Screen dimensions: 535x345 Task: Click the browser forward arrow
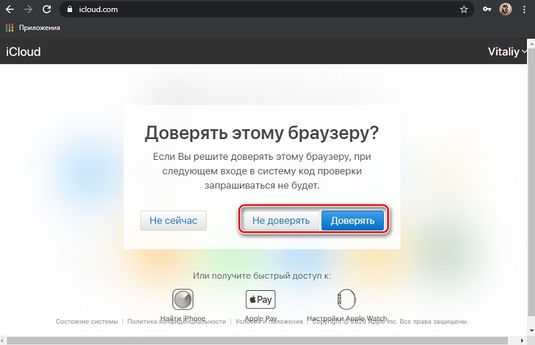coord(28,9)
